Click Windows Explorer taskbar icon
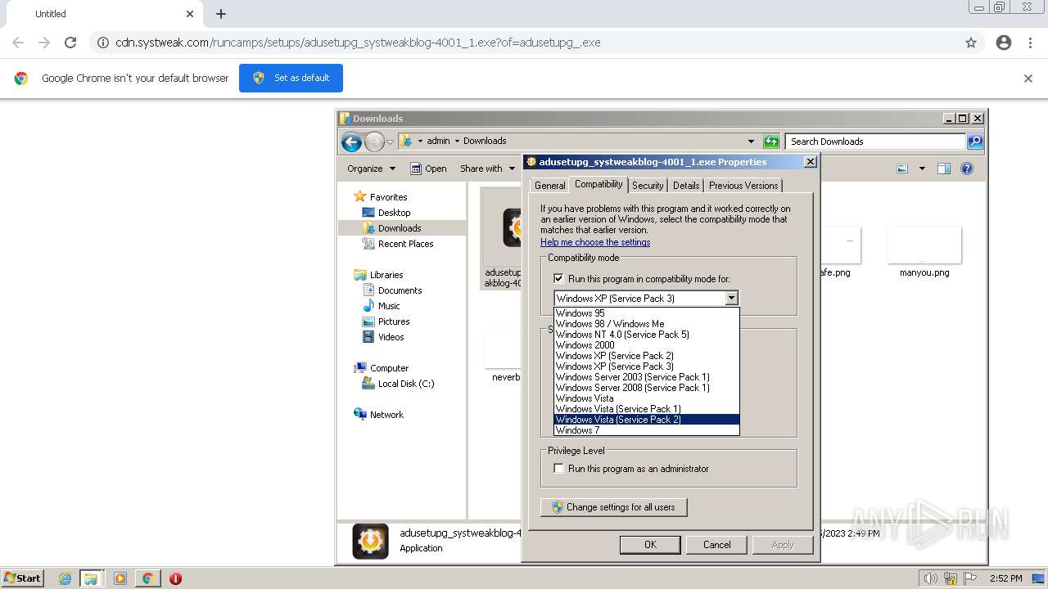1048x589 pixels. [x=91, y=578]
